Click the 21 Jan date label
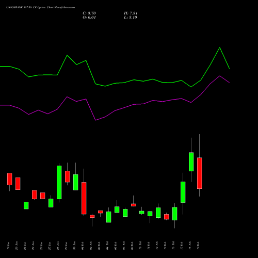The image size is (258, 258). (25, 246)
